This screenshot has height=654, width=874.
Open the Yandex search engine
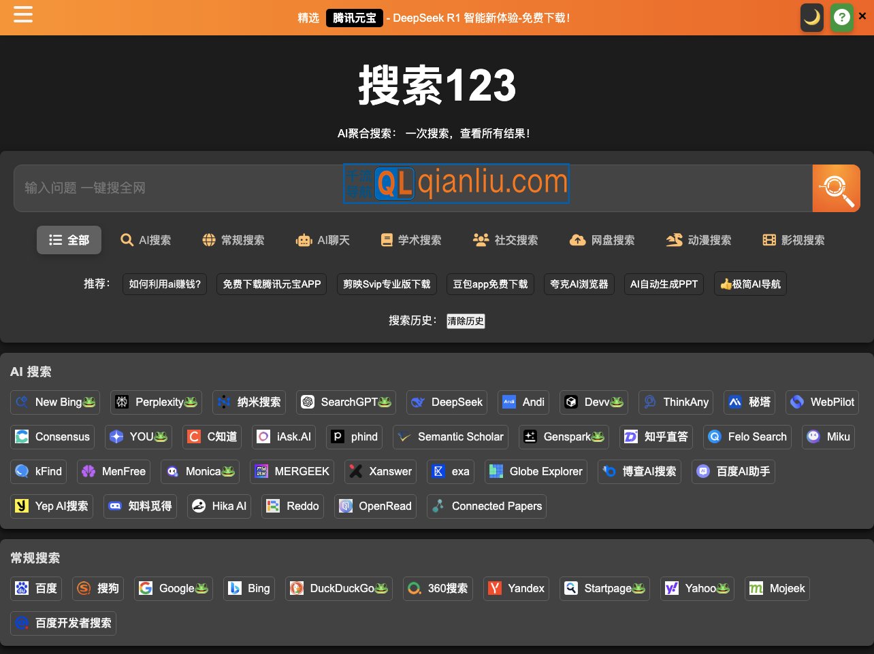(515, 588)
